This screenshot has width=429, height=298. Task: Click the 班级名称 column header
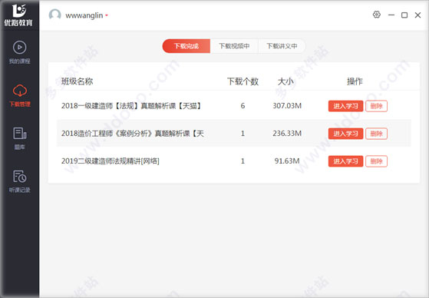(78, 81)
